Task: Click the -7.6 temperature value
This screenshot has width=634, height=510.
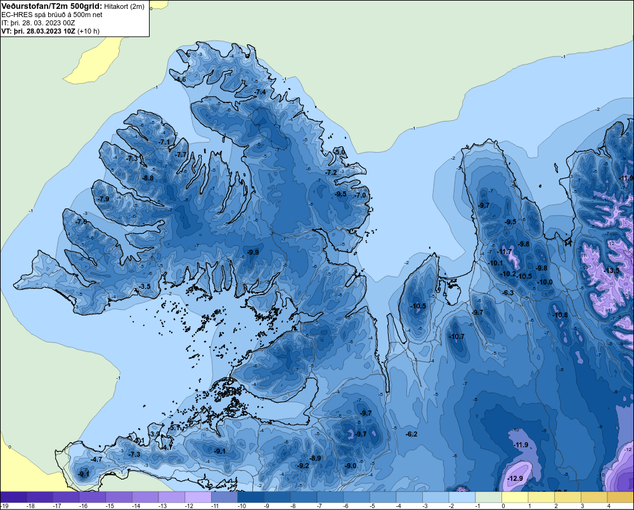Action: (81, 222)
